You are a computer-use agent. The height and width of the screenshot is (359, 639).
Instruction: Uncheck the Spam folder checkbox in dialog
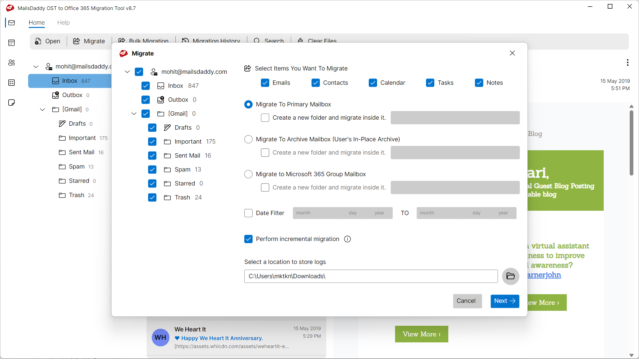click(x=152, y=170)
